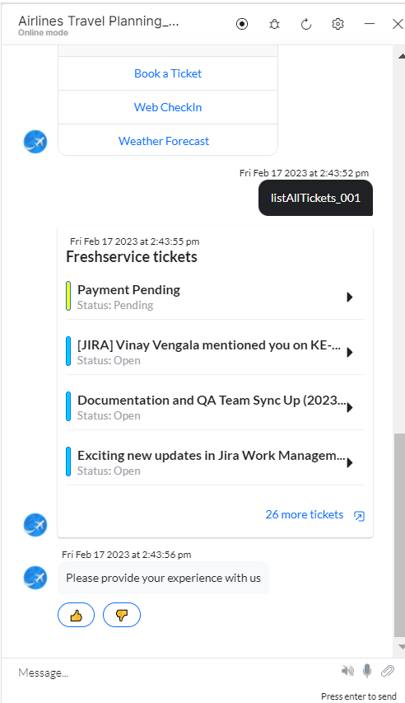Click the chat vertical scrollbar thumb
Image resolution: width=405 pixels, height=703 pixels.
tap(399, 536)
